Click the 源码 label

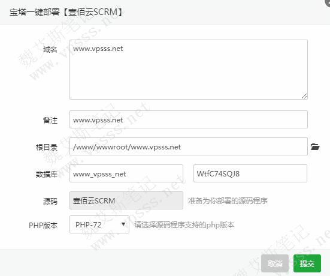50,202
